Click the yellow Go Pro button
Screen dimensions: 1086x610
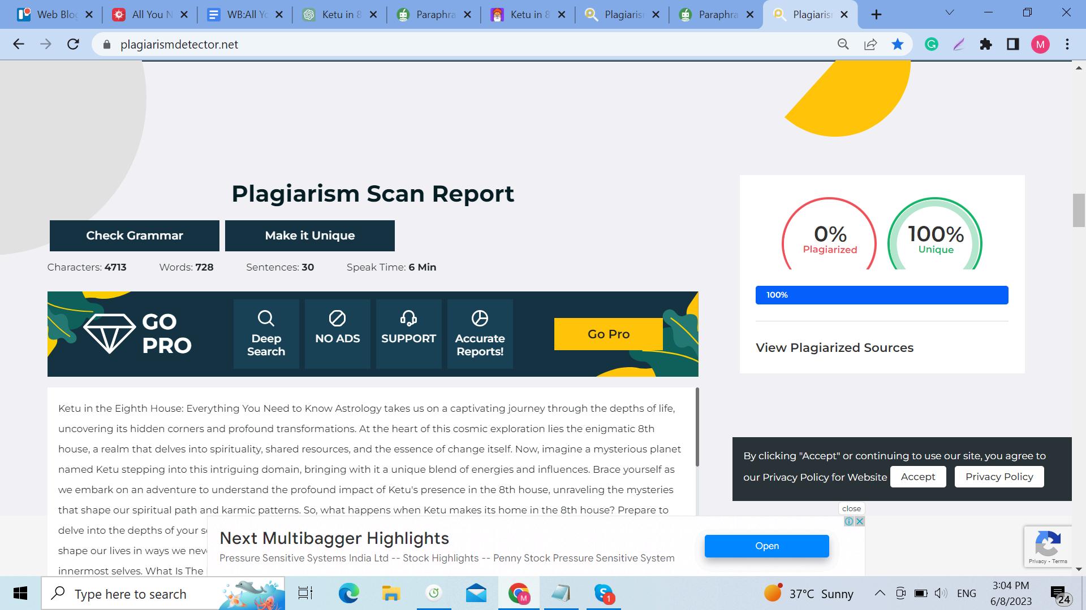click(608, 334)
